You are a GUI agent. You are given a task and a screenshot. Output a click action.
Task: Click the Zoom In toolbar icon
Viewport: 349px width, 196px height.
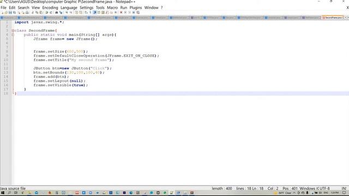coord(67,13)
